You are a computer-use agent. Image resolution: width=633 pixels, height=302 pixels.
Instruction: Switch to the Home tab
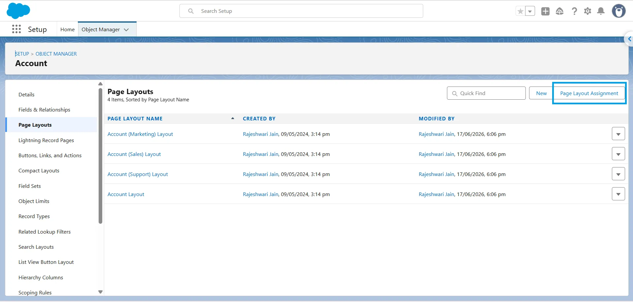click(x=67, y=29)
